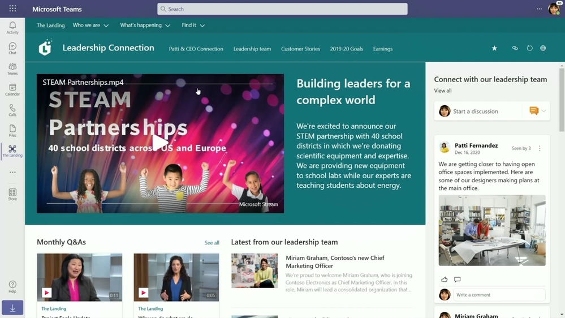Open Chat in the sidebar

(12, 48)
